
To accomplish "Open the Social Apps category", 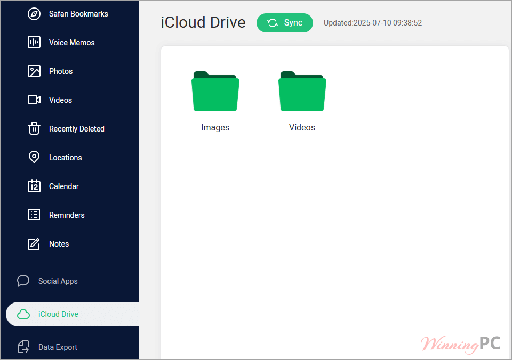I will 58,281.
